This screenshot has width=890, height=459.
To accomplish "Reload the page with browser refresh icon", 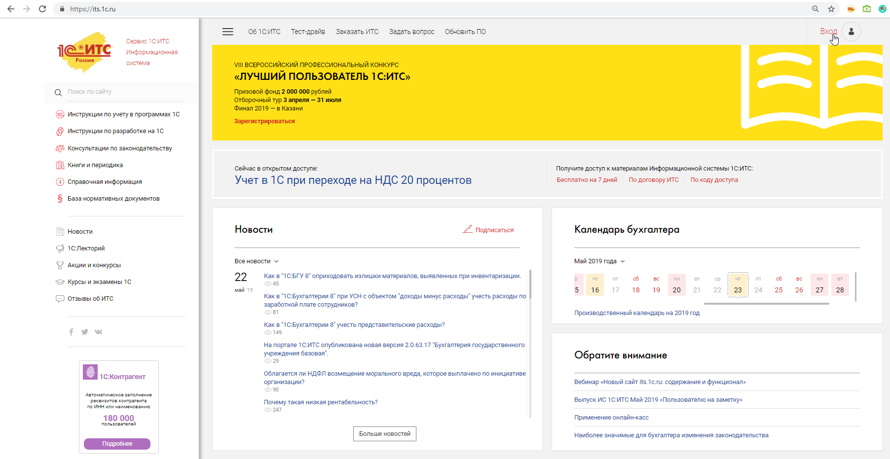I will pos(42,9).
